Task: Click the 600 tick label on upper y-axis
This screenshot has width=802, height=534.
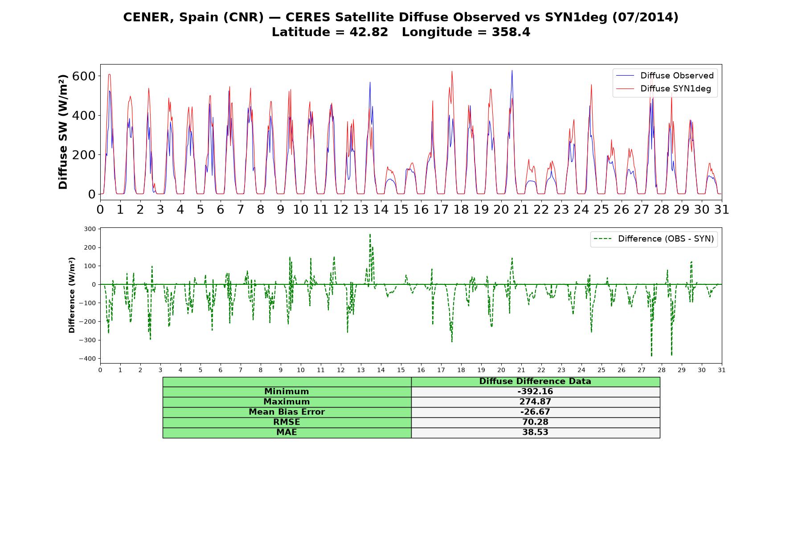Action: 84,76
